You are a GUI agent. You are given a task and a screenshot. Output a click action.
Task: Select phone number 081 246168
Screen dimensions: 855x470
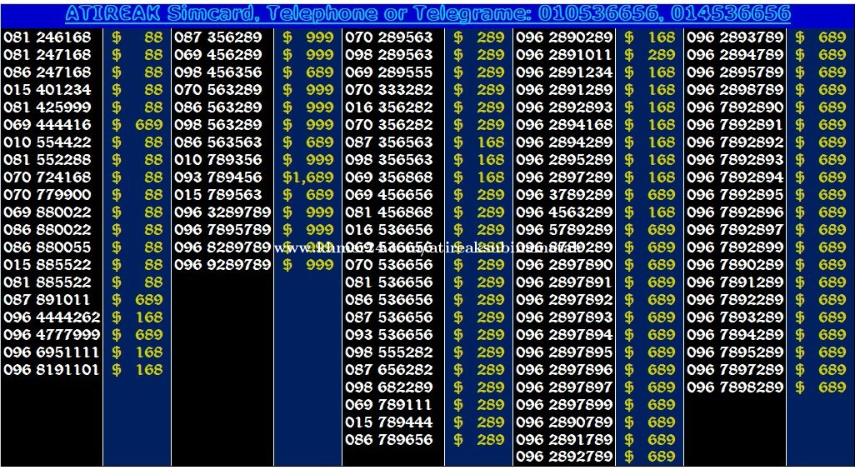coord(47,37)
